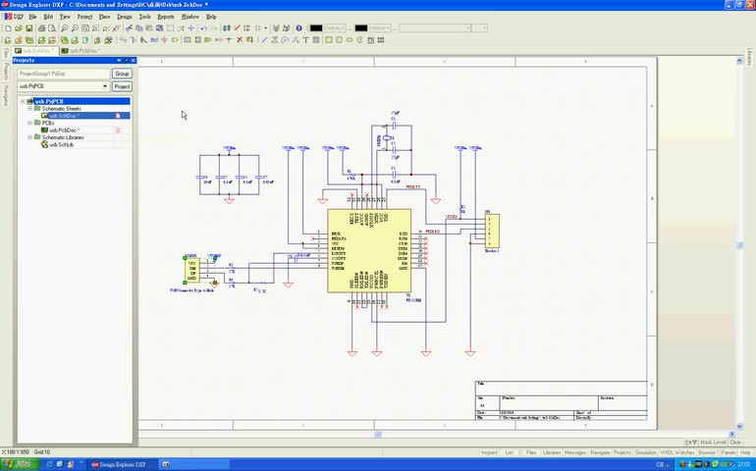
Task: Open the Place menu
Action: (104, 17)
